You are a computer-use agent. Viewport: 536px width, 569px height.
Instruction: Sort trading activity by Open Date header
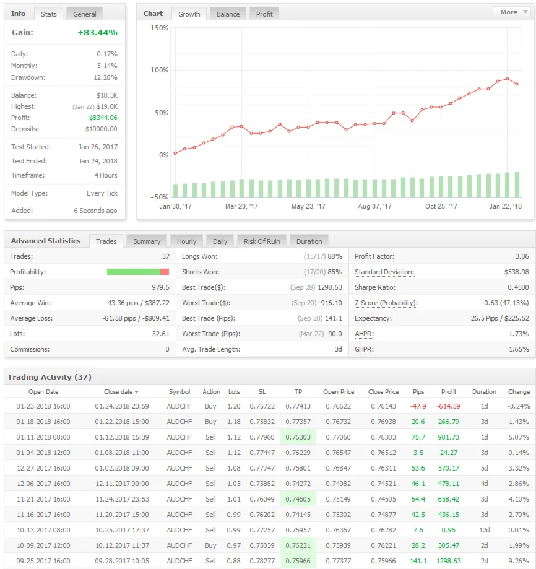(x=43, y=392)
